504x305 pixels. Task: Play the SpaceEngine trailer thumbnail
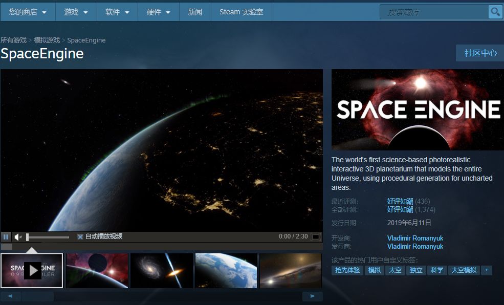tap(32, 270)
